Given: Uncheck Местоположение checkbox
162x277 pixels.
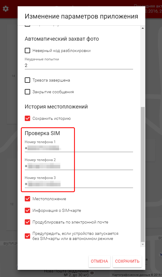Looking at the screenshot, I should click(27, 199).
